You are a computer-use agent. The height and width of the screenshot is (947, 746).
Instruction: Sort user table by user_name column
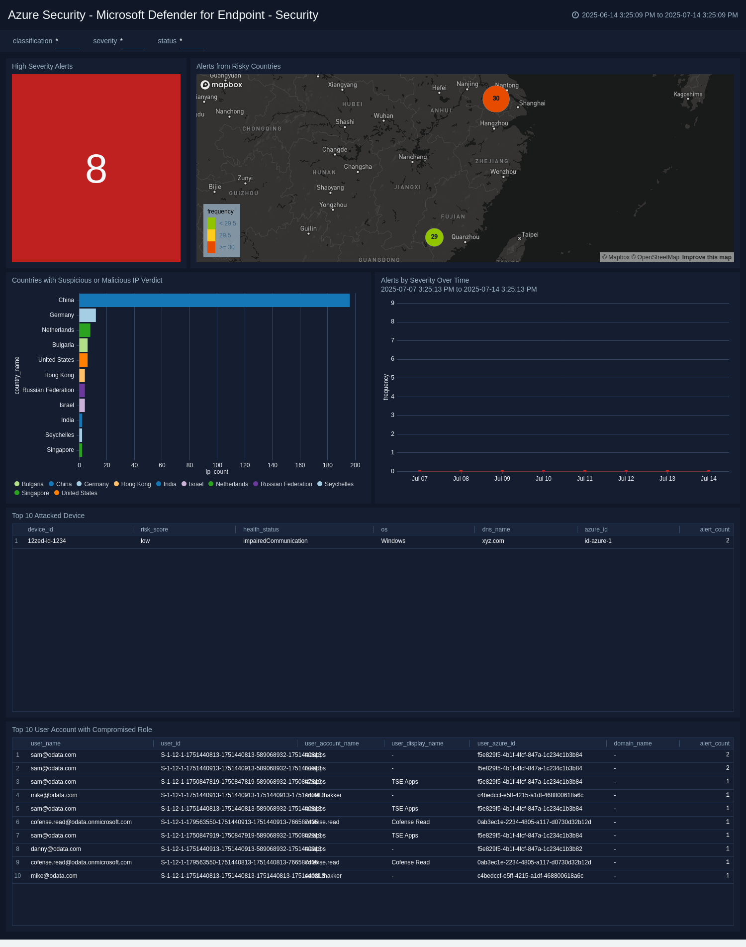[46, 743]
